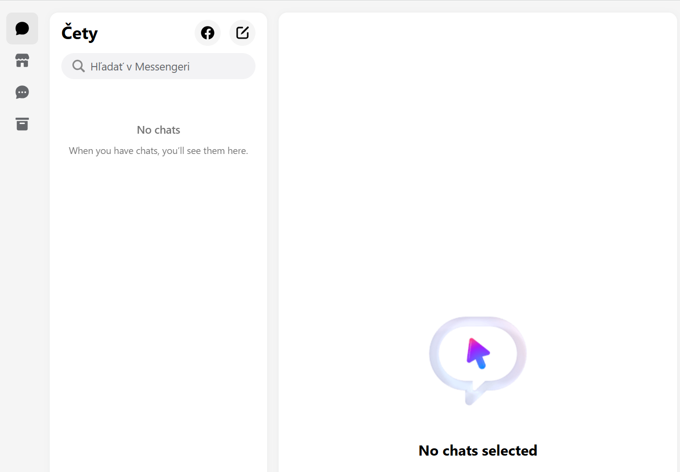Start a new message with compose icon
This screenshot has width=680, height=472.
[x=242, y=33]
